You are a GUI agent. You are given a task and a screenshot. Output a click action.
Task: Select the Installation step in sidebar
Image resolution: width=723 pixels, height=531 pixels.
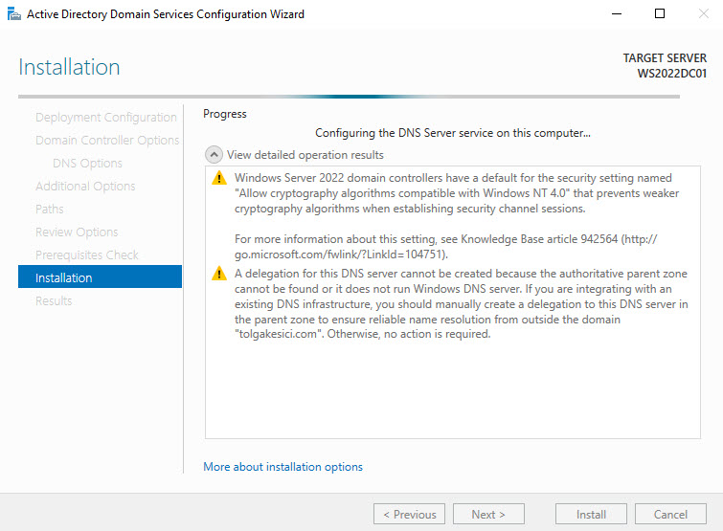coord(100,277)
